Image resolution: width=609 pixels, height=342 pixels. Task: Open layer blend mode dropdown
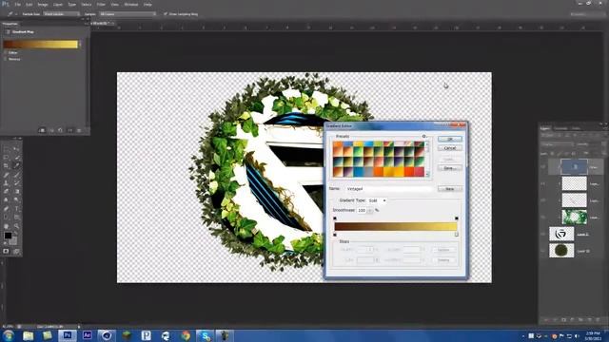(558, 144)
